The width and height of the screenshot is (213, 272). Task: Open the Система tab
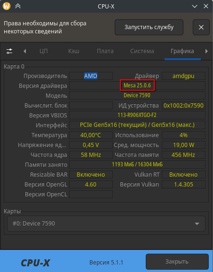pos(142,51)
